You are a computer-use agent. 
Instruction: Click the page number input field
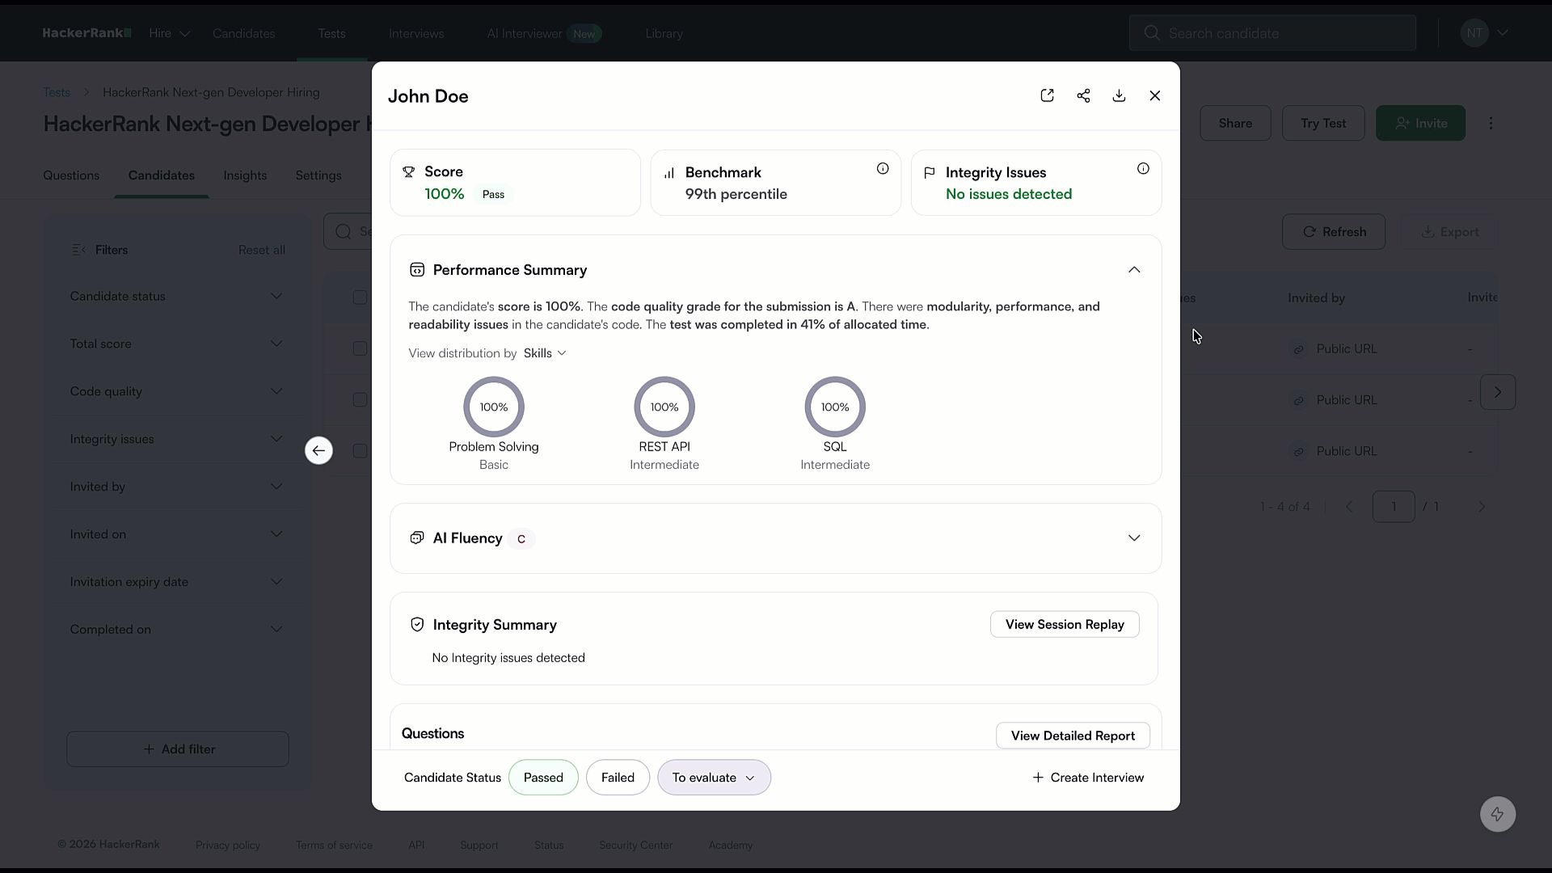point(1395,506)
